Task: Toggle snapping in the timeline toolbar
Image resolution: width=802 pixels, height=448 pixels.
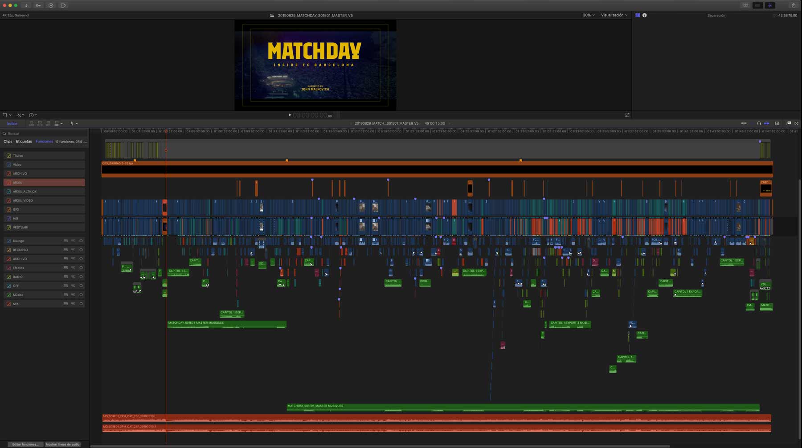Action: [767, 123]
